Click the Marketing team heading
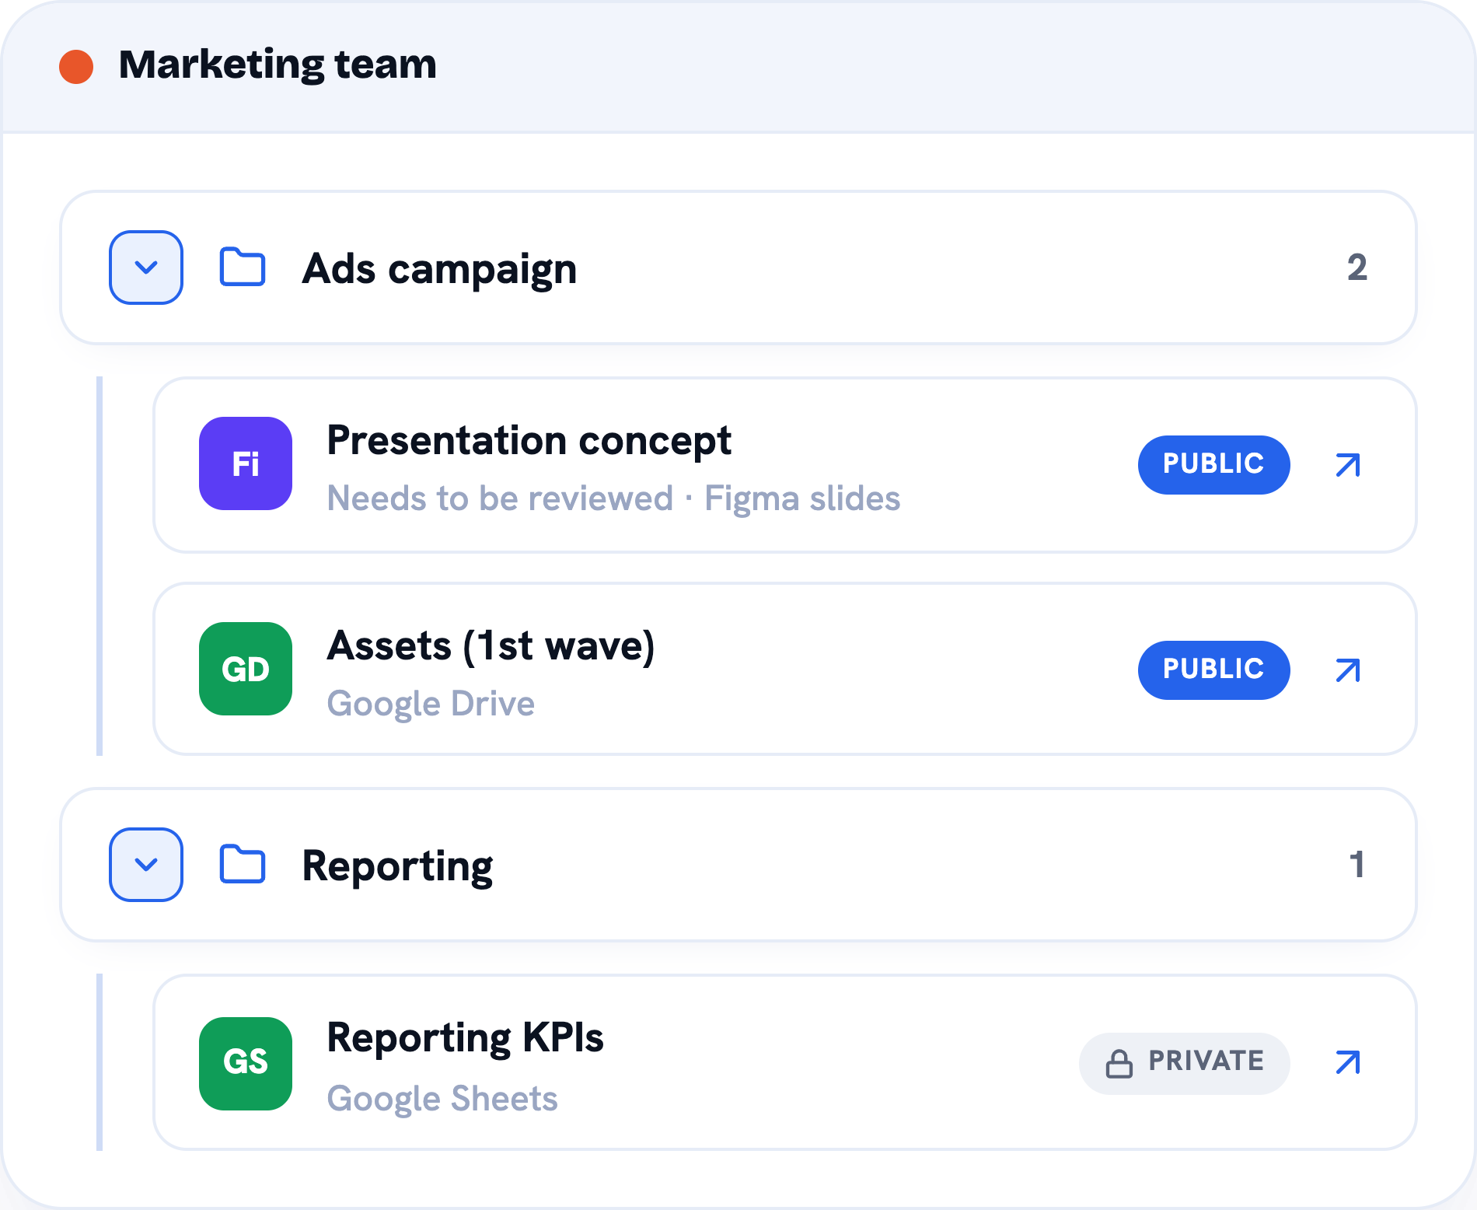The width and height of the screenshot is (1477, 1210). point(278,65)
